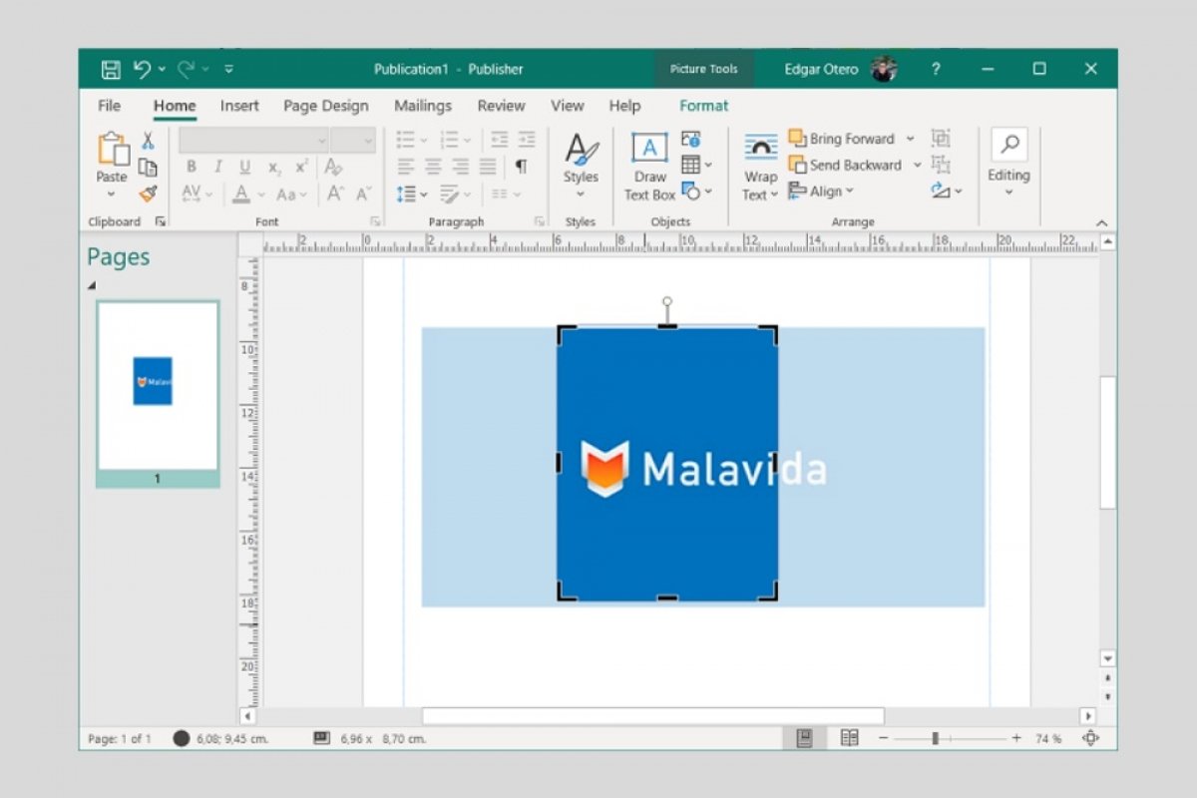Open the Review tab
Image resolution: width=1197 pixels, height=798 pixels.
[501, 106]
